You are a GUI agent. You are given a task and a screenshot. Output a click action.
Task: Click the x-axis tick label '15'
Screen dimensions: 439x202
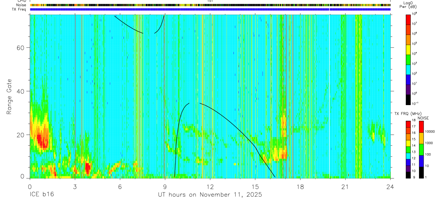click(x=255, y=186)
